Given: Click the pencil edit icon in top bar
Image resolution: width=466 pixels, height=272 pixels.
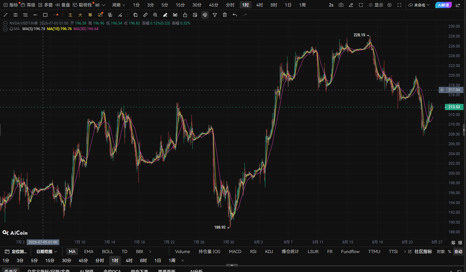Looking at the screenshot, I should pos(351,5).
